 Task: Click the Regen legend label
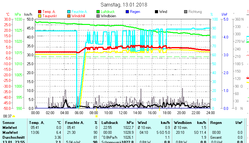135,12
